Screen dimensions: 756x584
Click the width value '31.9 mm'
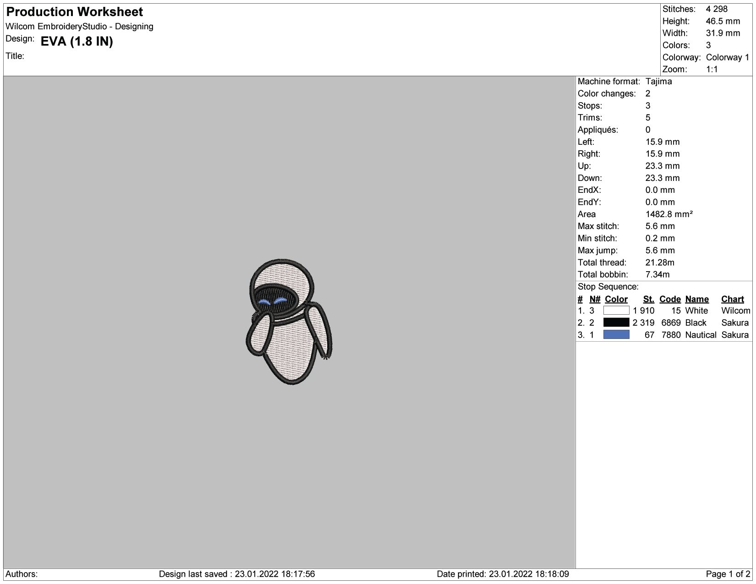[x=723, y=33]
